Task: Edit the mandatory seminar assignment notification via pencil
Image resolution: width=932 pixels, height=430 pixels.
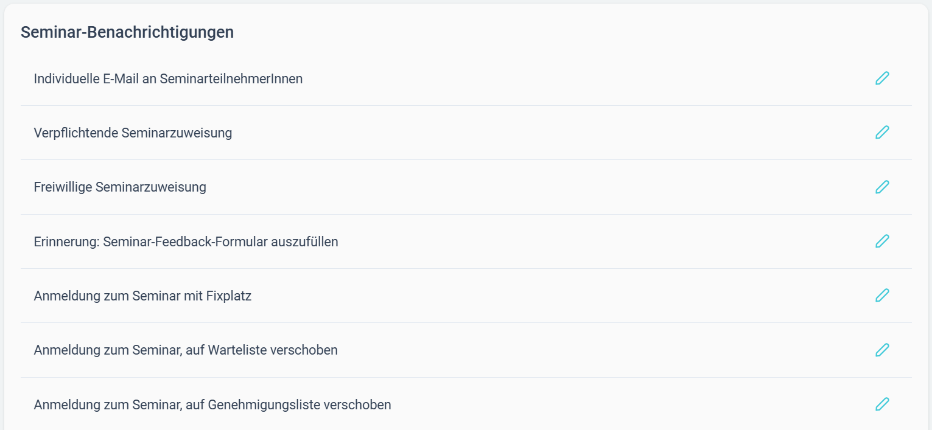Action: pos(882,132)
